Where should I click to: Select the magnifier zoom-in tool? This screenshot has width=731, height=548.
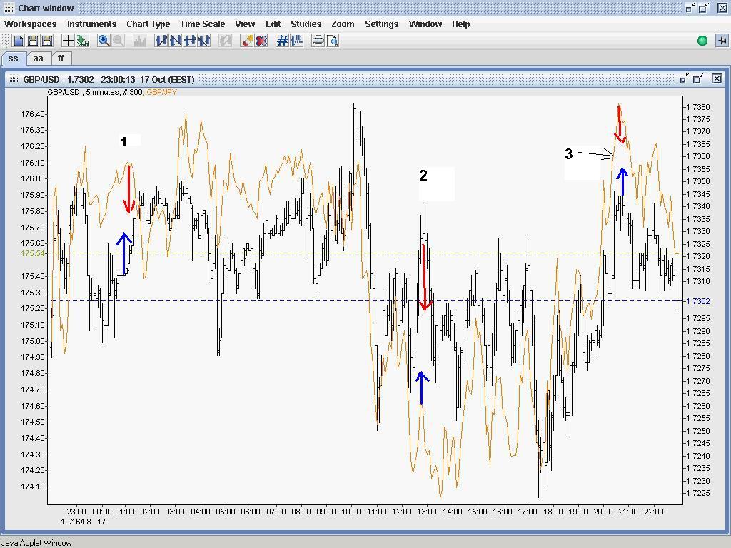[104, 41]
